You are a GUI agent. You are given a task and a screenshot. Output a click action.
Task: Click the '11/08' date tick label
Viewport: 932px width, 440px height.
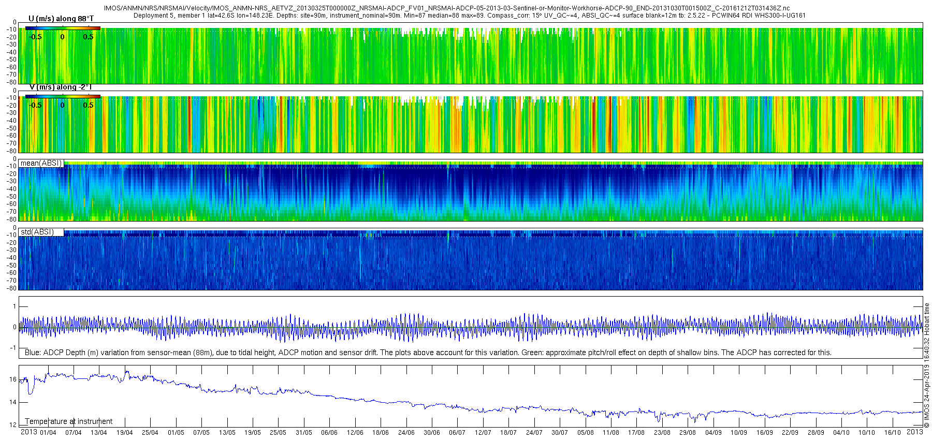(611, 433)
